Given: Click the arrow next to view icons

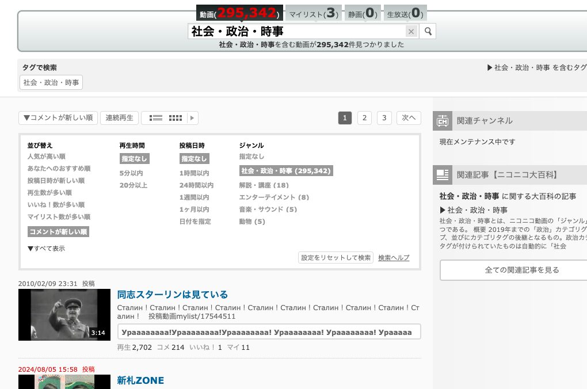Looking at the screenshot, I should pos(193,118).
